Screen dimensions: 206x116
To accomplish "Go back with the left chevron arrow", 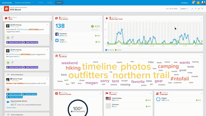I will point(2,9).
